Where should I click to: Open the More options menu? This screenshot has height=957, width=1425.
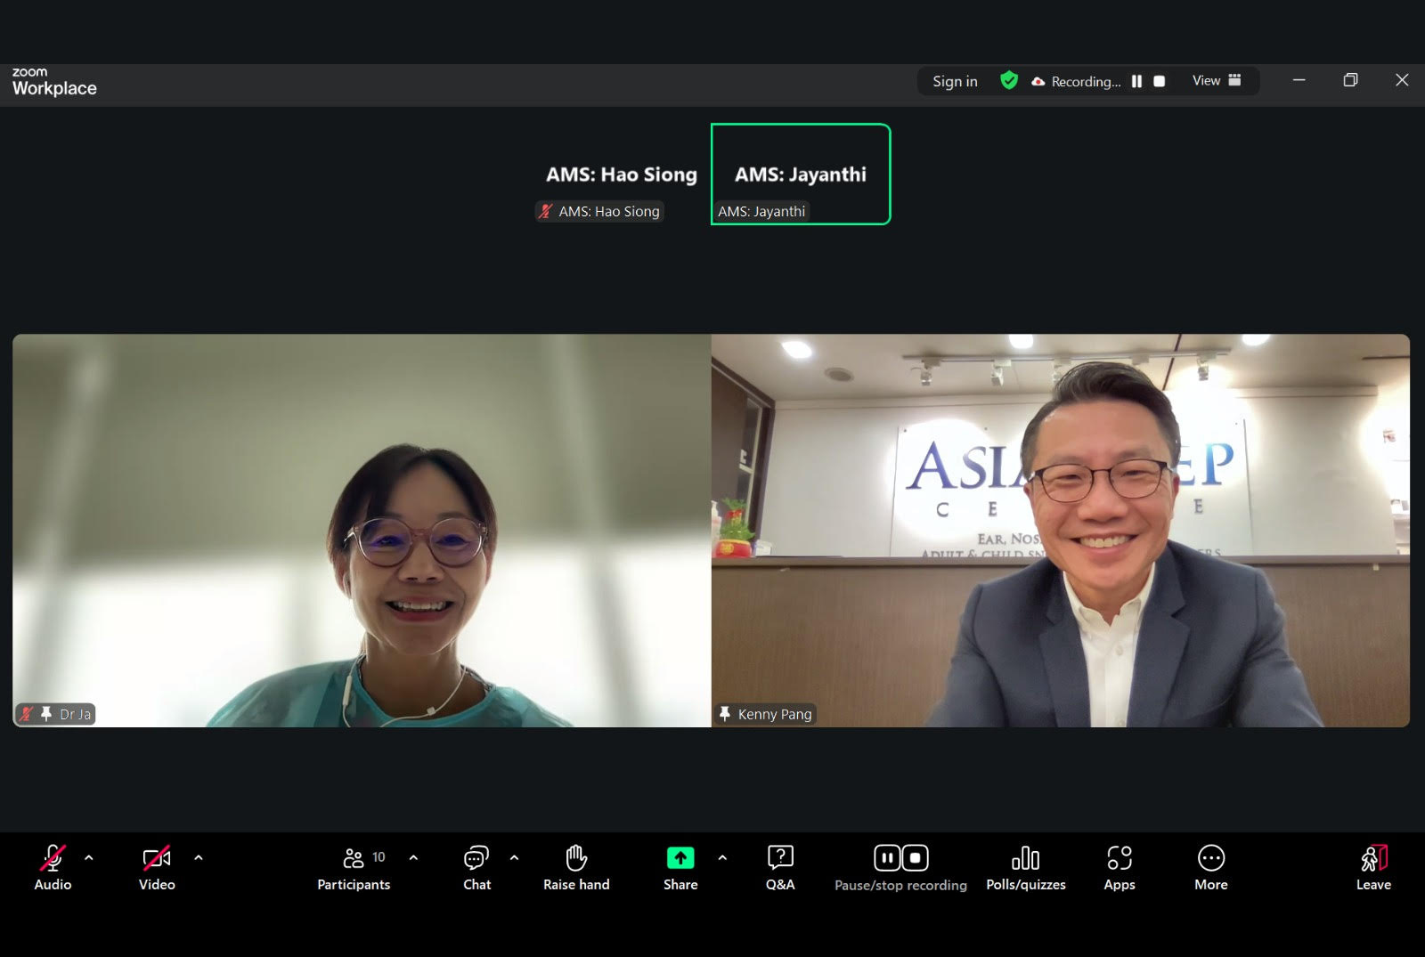click(x=1210, y=866)
